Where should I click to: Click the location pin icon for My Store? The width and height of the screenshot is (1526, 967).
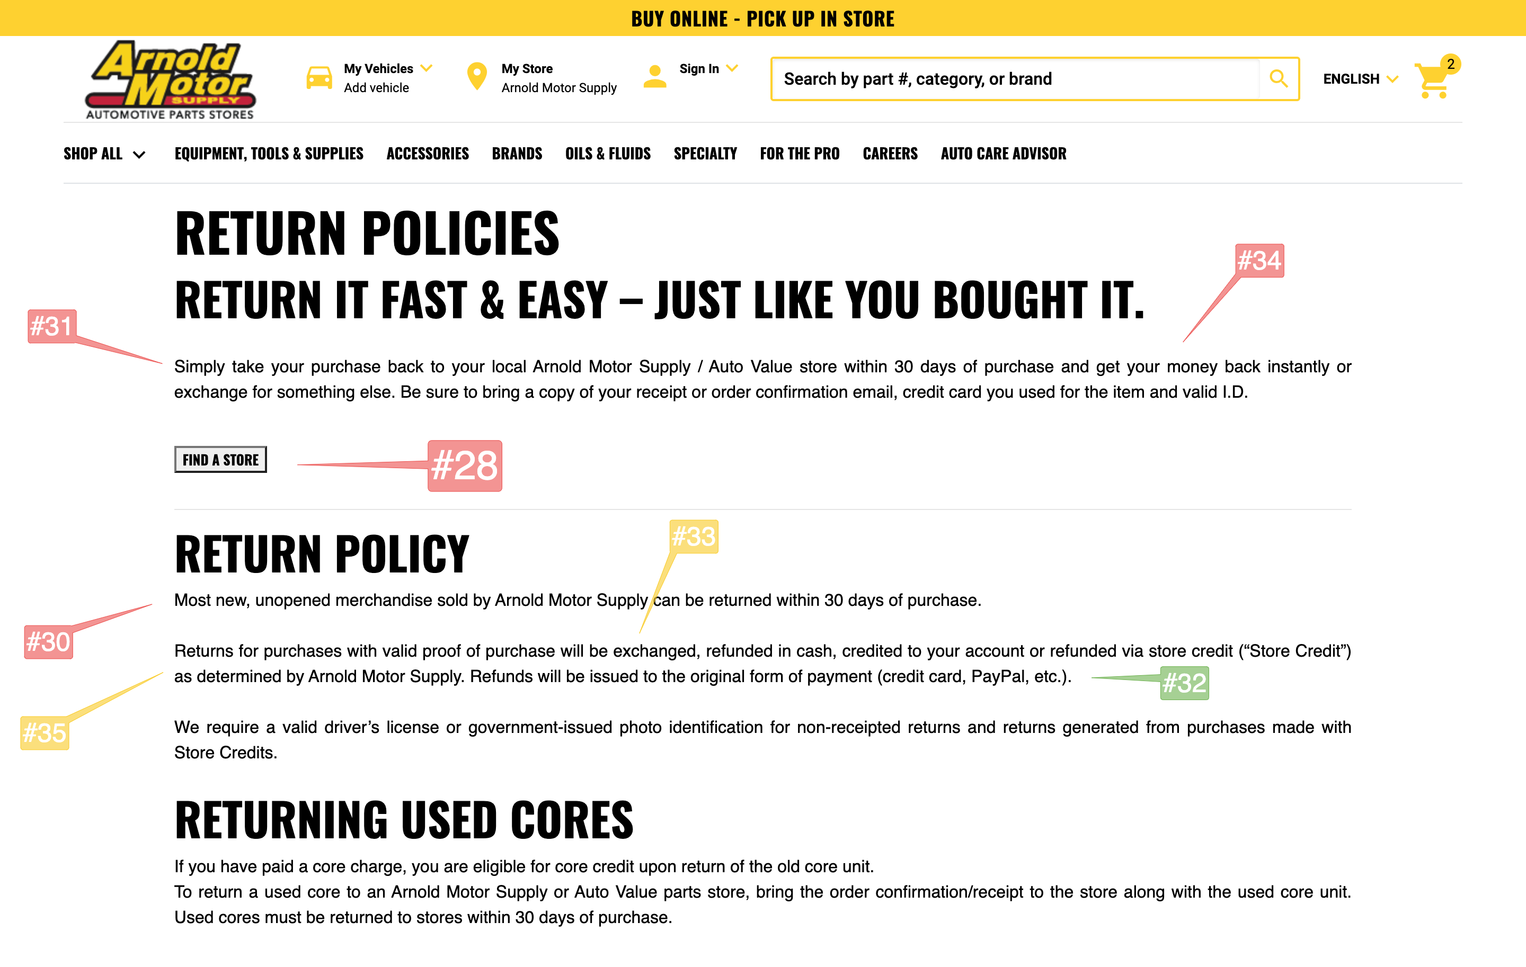(476, 77)
